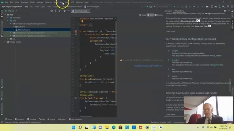The width and height of the screenshot is (234, 131).
Task: Click the editor inspections checkmark indicator
Action: 115,19
